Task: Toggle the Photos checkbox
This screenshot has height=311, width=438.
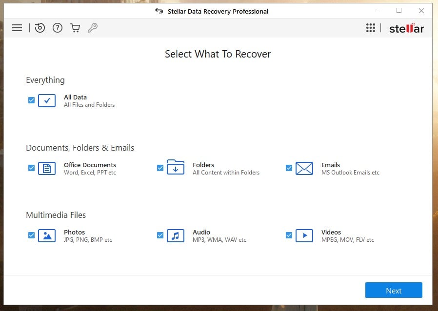Action: coord(31,235)
